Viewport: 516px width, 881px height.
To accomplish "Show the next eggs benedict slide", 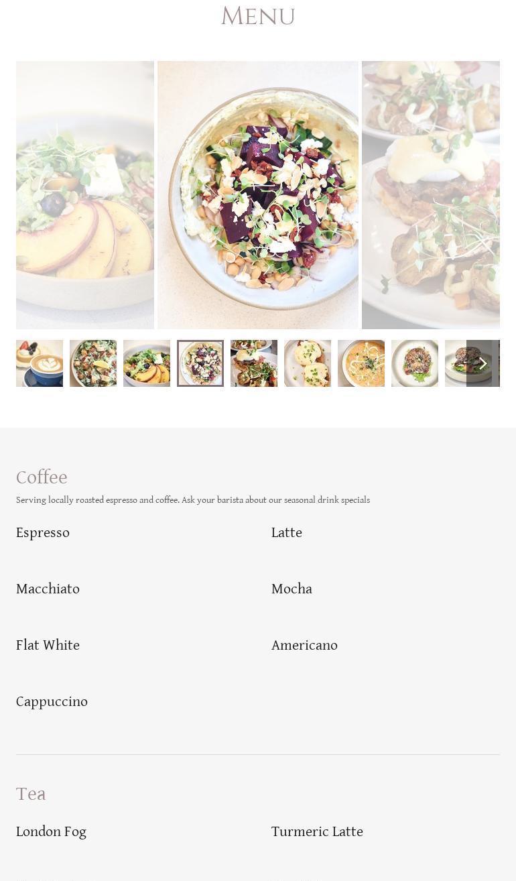I will click(x=431, y=195).
